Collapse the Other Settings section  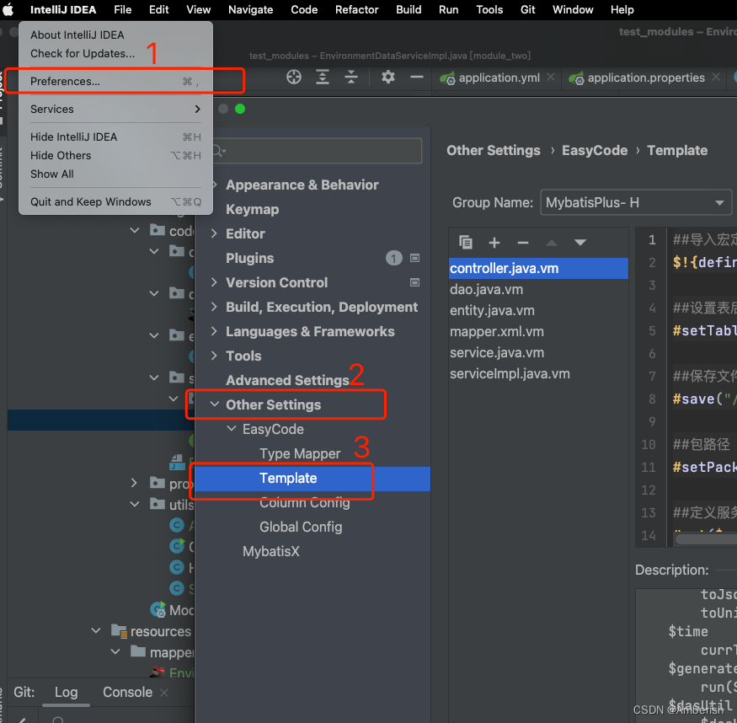tap(215, 404)
